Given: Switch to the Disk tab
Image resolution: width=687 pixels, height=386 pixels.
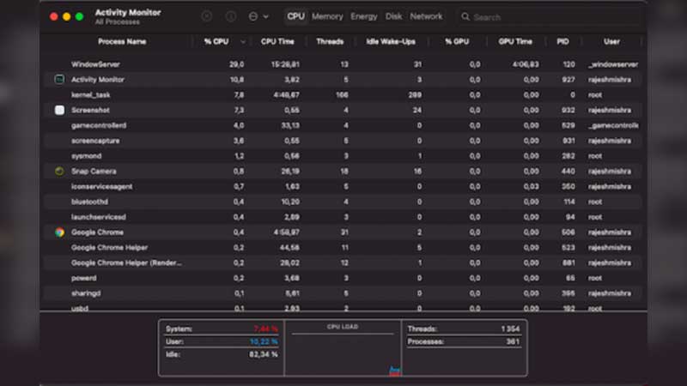Looking at the screenshot, I should [393, 16].
